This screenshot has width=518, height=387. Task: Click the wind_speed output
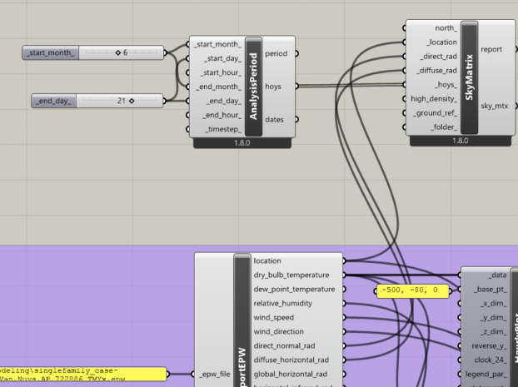click(273, 318)
